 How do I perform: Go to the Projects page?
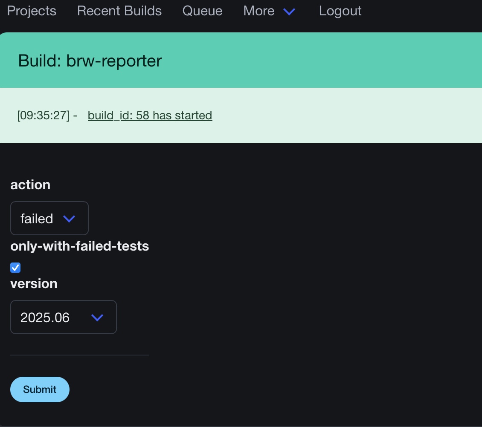[32, 11]
